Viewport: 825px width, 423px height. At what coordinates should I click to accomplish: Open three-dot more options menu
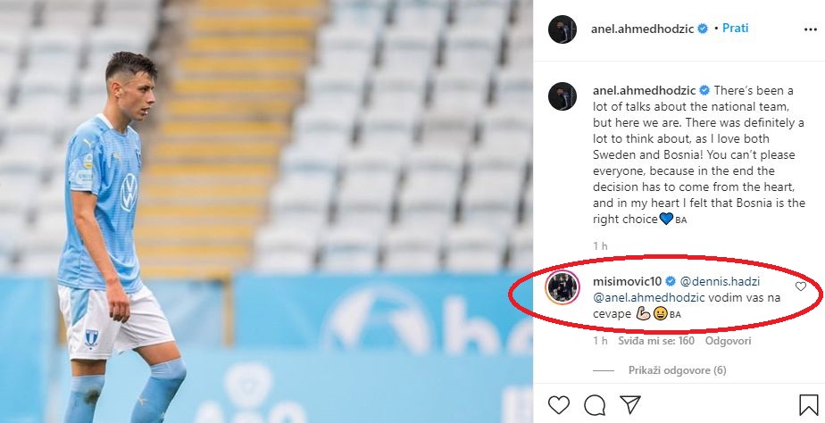click(x=811, y=29)
